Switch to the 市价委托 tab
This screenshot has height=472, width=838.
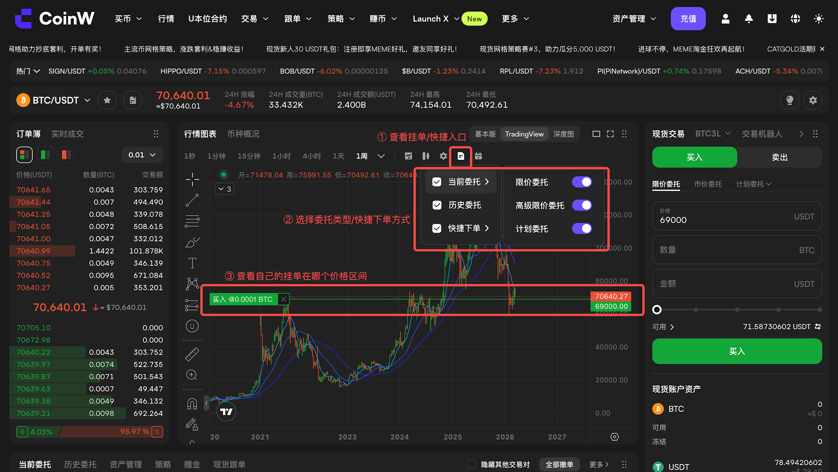(708, 184)
